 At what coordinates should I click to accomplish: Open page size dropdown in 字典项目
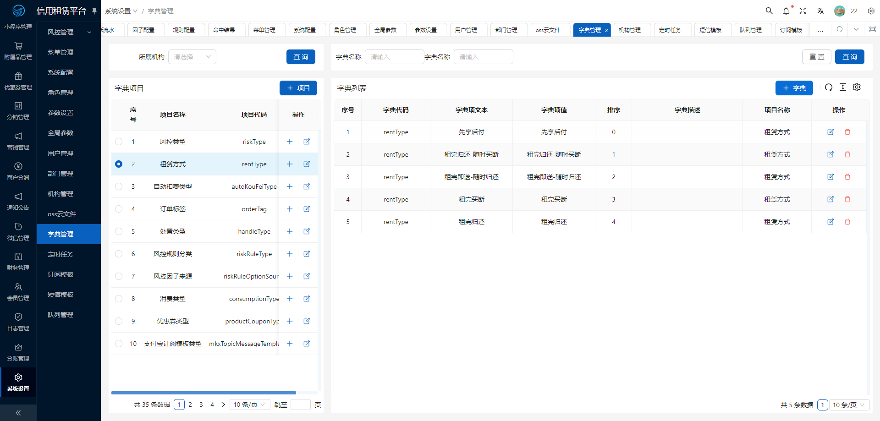pyautogui.click(x=249, y=405)
